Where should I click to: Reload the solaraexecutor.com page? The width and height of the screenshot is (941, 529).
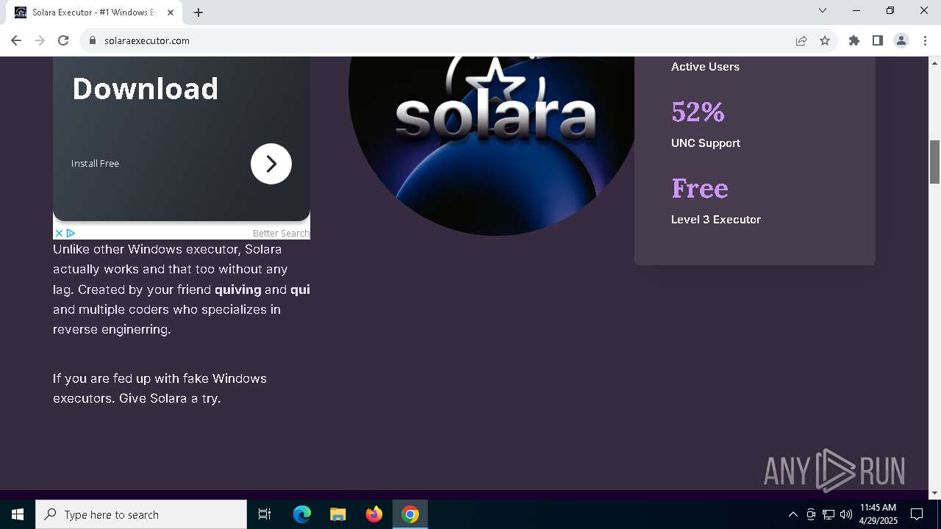[63, 40]
